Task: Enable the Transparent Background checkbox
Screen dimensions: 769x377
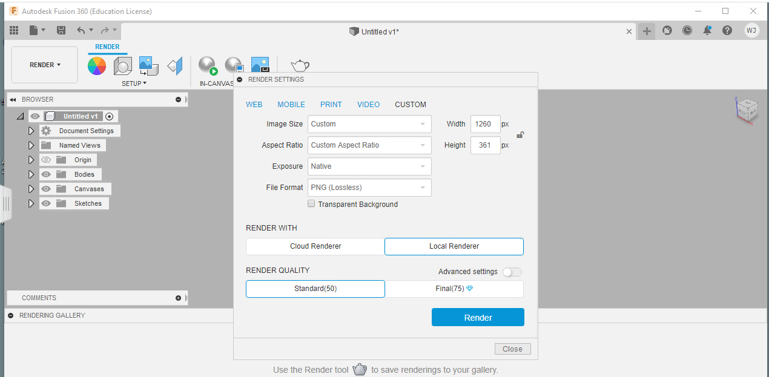Action: (311, 204)
